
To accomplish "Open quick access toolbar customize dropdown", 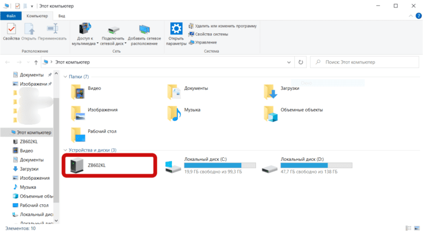I will coord(32,6).
